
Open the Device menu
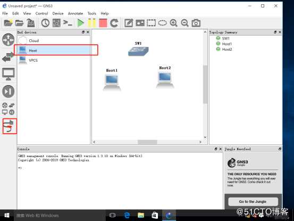click(x=58, y=13)
